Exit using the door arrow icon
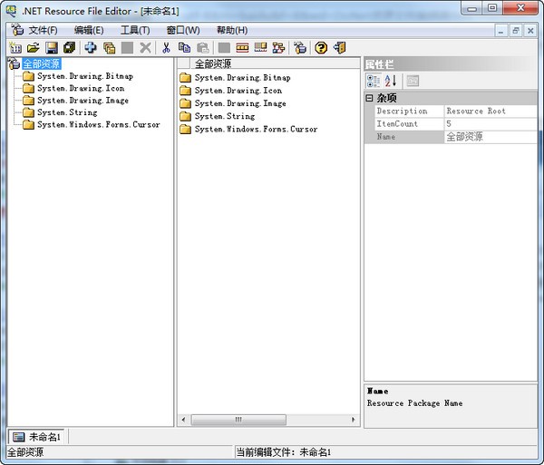The image size is (544, 465). pos(340,48)
